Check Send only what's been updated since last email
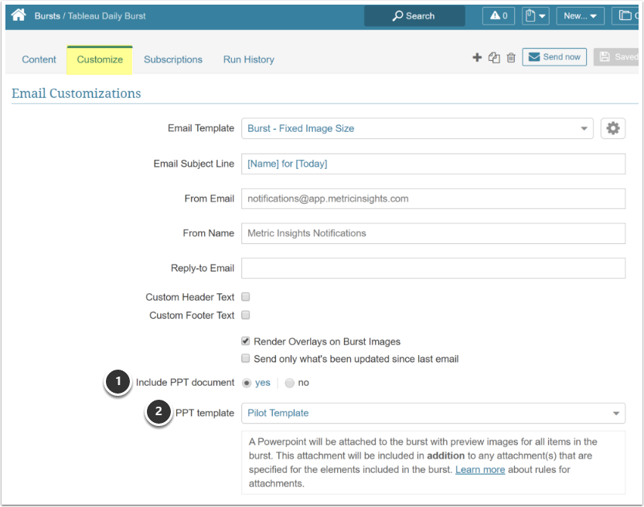 pyautogui.click(x=245, y=358)
